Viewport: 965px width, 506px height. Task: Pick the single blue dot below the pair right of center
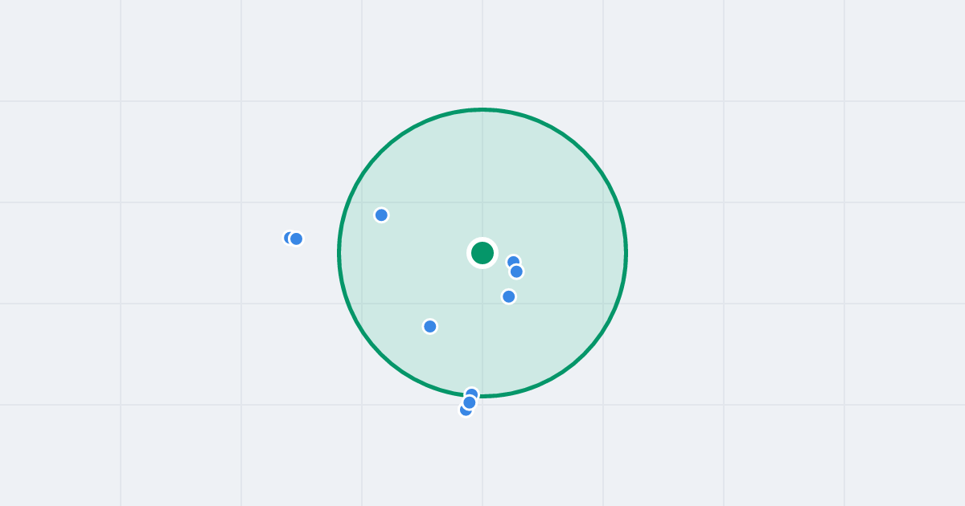[509, 296]
